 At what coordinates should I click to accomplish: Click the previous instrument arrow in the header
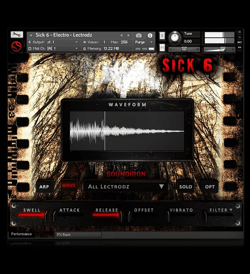coord(122,35)
